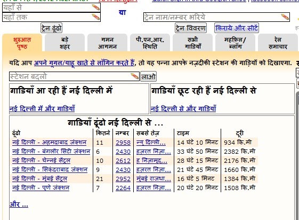Open नई दिल्ली में और गाड़ियाँ link
The image size is (299, 220).
pos(42,108)
